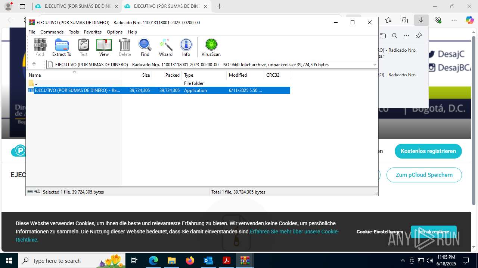
Task: Open the Help menu
Action: click(x=132, y=32)
